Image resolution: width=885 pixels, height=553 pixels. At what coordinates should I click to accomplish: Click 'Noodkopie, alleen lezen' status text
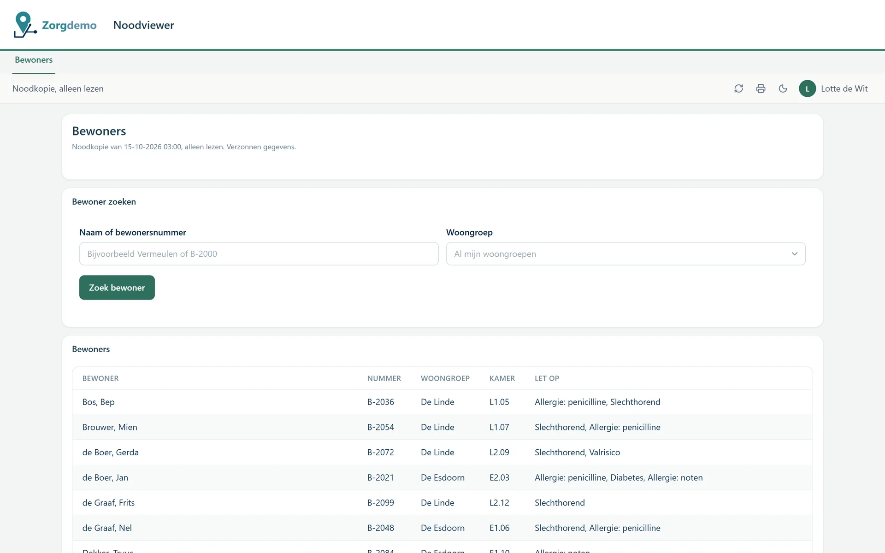(x=58, y=88)
